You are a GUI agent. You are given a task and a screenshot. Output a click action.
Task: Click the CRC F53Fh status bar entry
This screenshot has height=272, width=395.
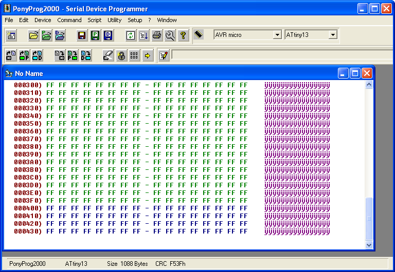[x=170, y=264]
